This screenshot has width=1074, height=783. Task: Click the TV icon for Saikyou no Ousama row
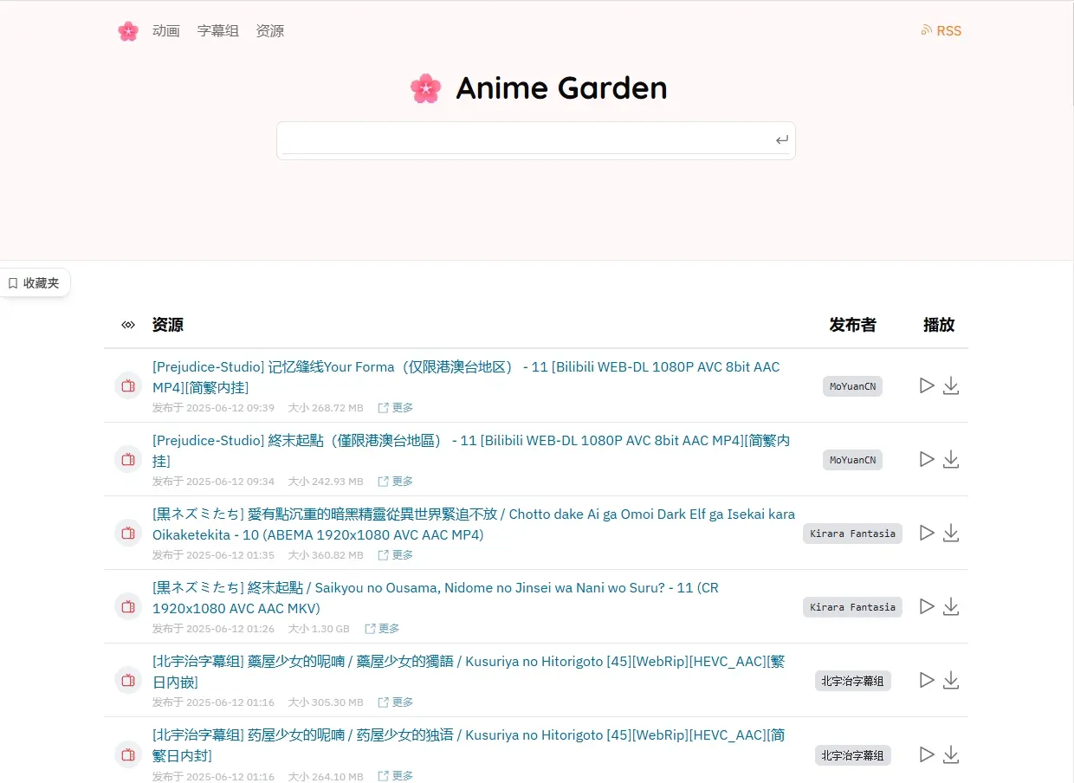coord(128,606)
